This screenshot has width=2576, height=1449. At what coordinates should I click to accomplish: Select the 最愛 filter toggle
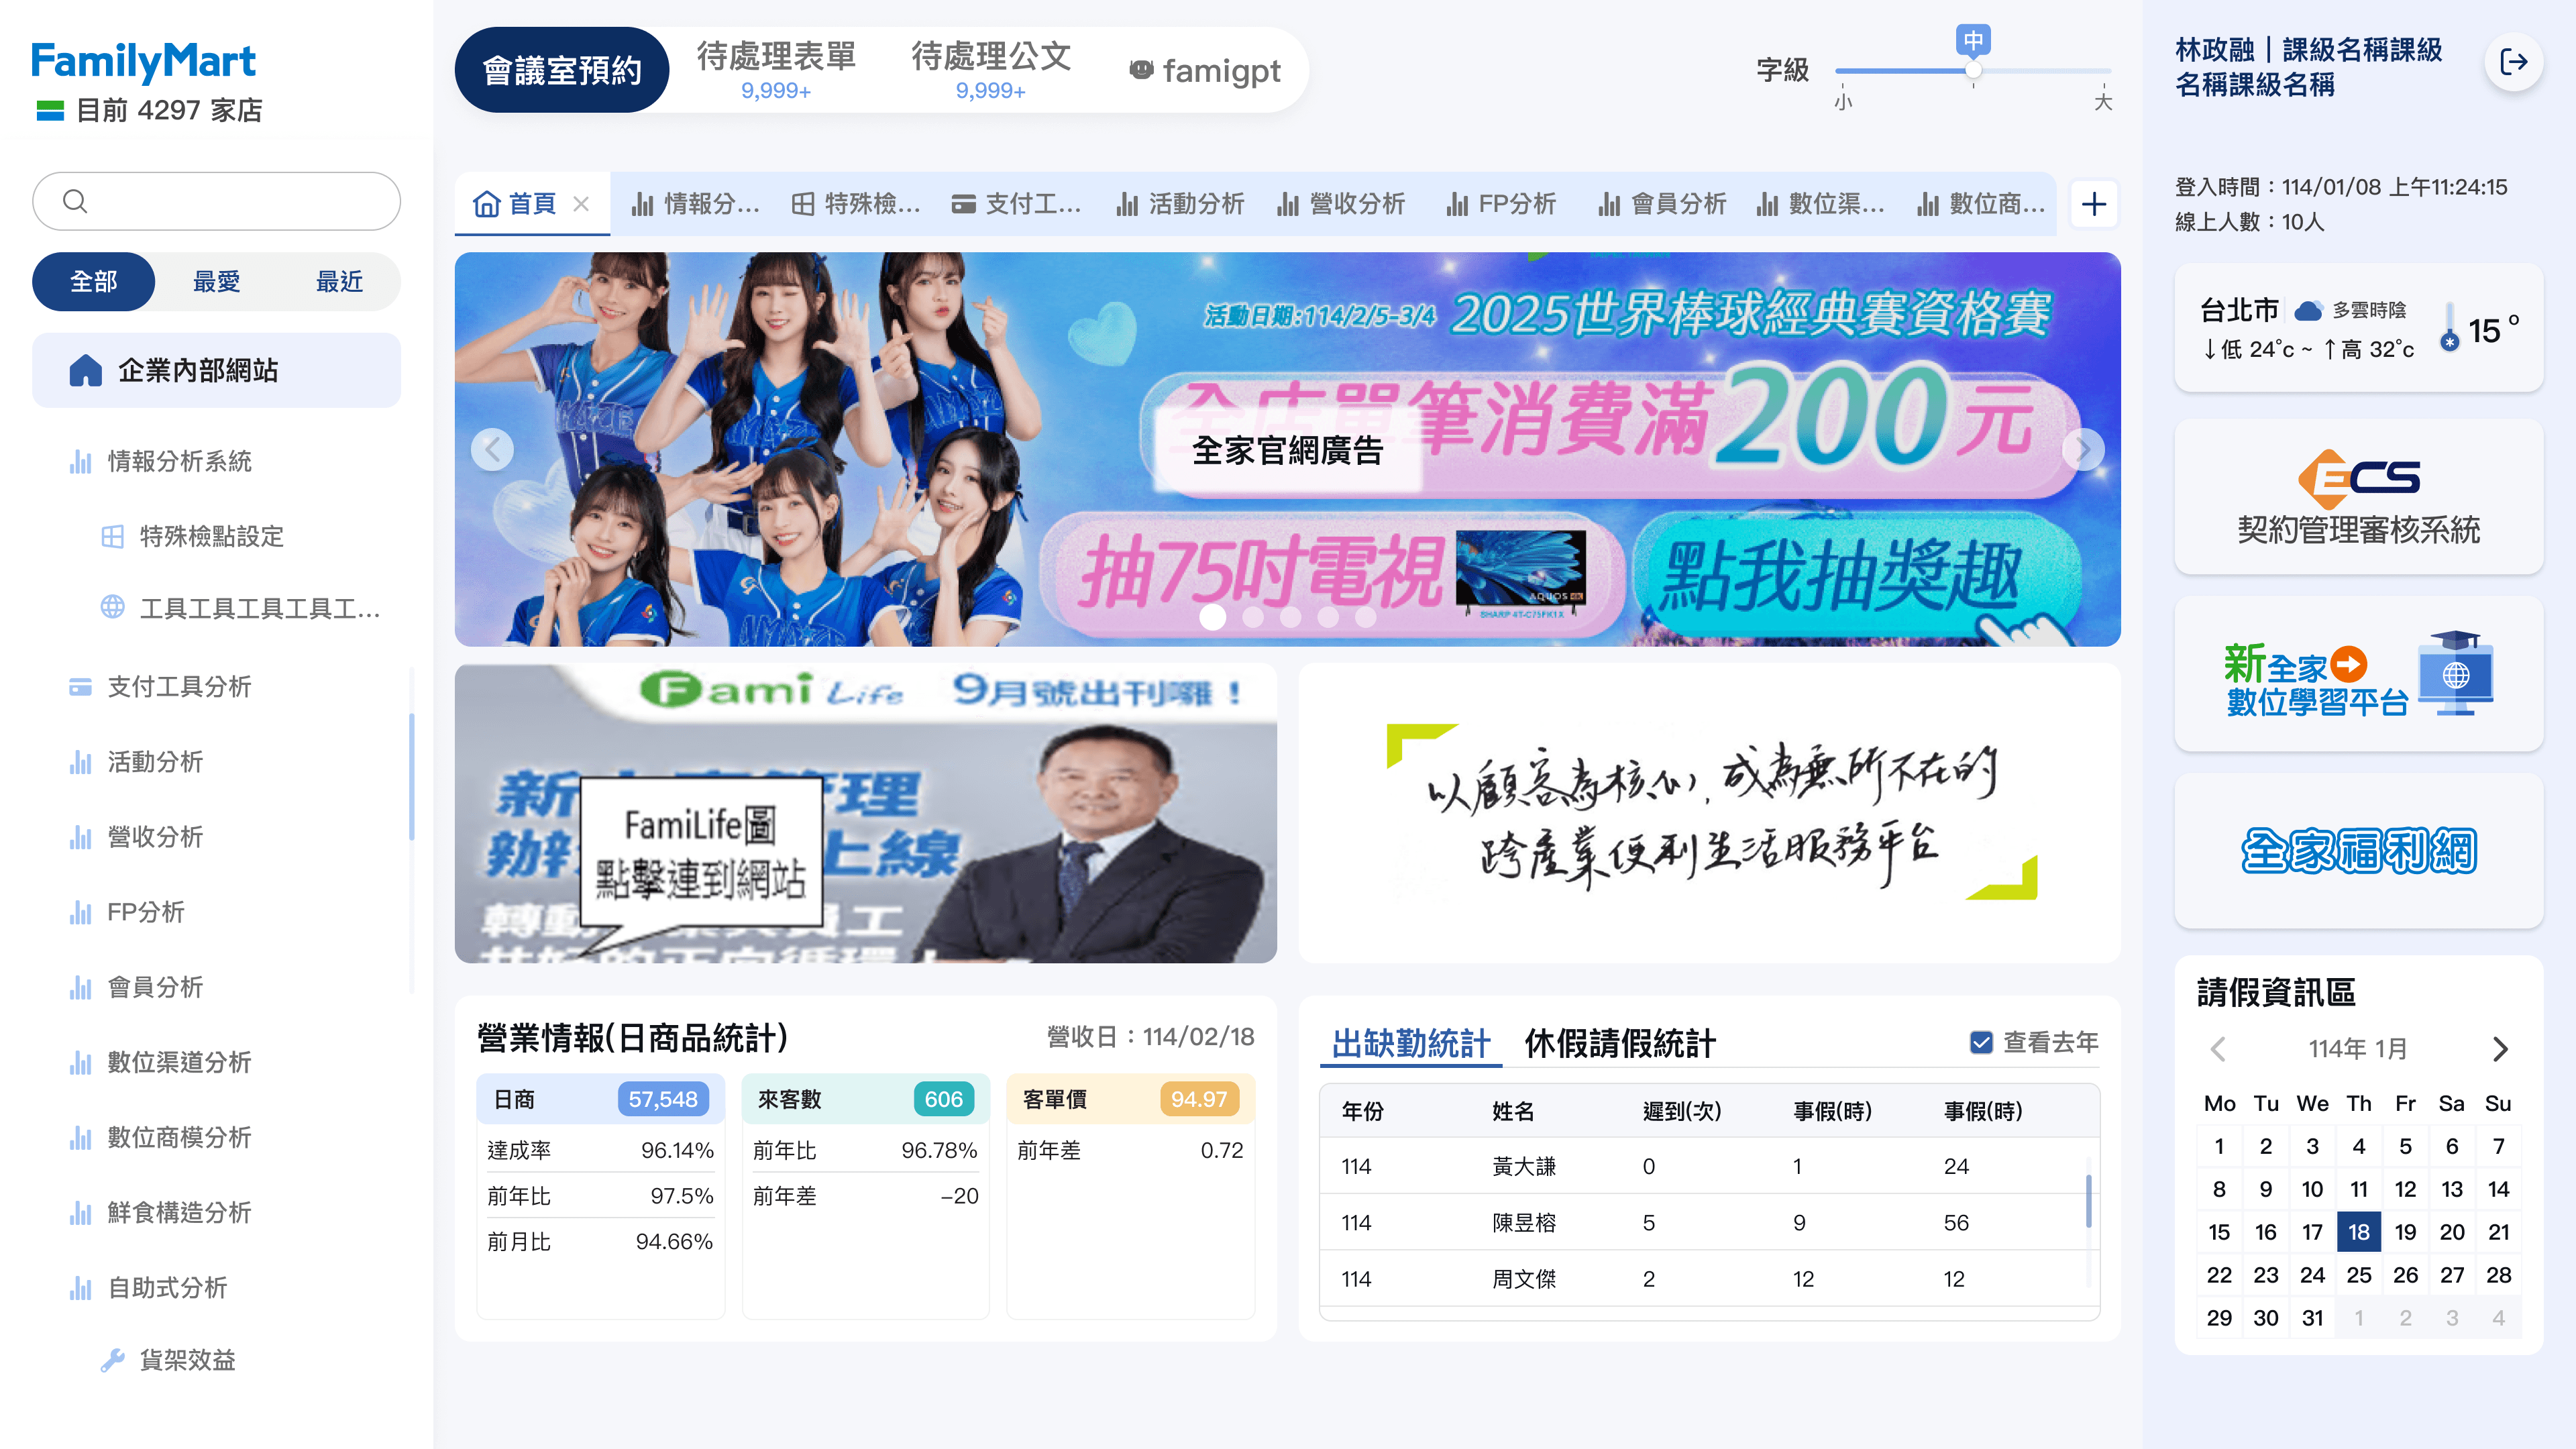tap(216, 282)
